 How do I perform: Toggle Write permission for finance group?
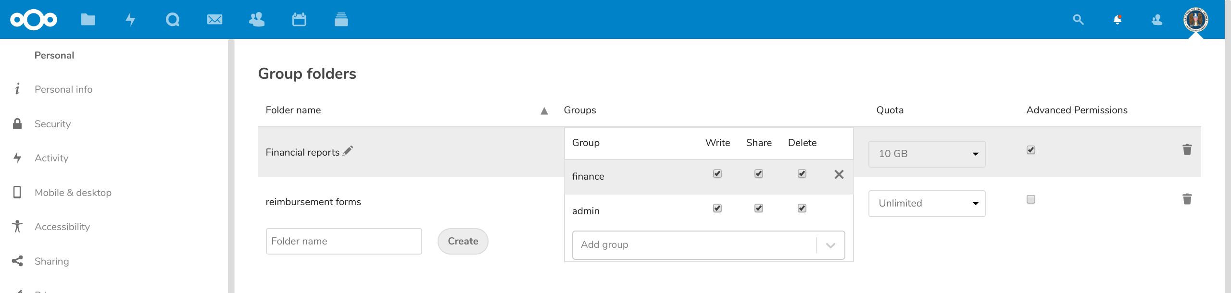click(717, 173)
